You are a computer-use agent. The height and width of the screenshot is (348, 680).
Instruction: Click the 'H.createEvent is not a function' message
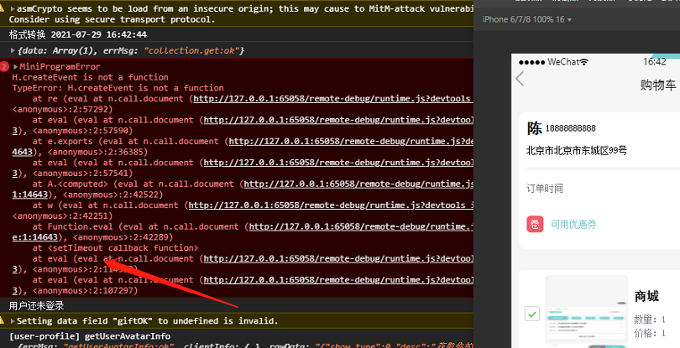click(90, 77)
